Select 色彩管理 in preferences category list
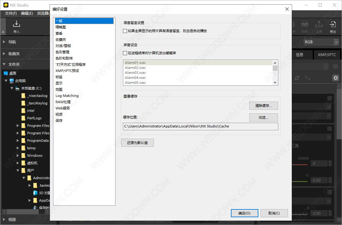 point(84,52)
